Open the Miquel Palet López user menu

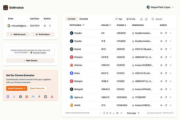tap(160, 7)
